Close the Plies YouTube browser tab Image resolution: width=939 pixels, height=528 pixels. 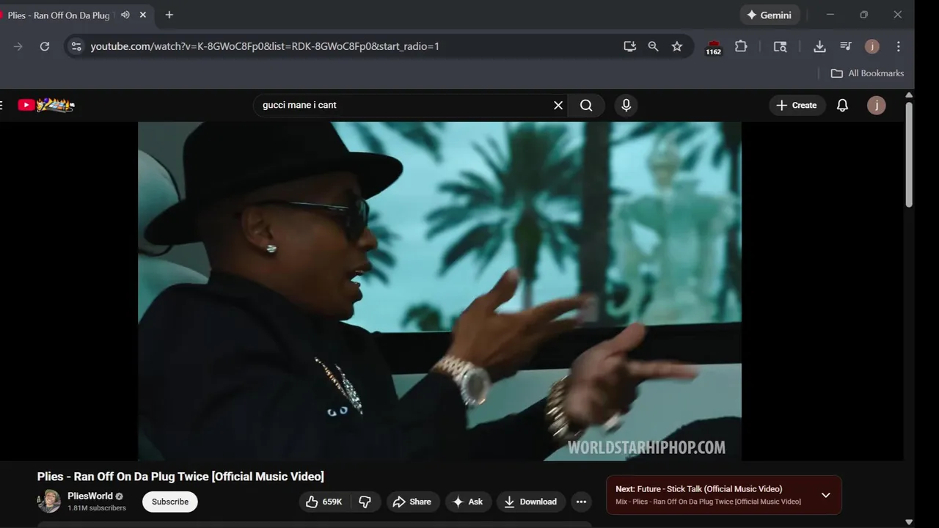point(143,15)
